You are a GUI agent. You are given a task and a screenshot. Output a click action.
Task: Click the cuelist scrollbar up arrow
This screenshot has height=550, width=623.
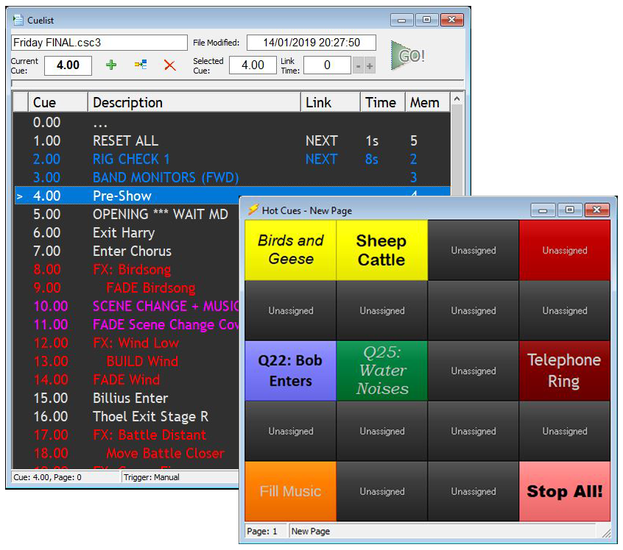(x=457, y=97)
